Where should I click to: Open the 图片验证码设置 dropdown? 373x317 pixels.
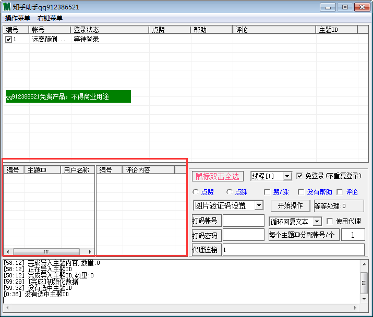(x=259, y=205)
